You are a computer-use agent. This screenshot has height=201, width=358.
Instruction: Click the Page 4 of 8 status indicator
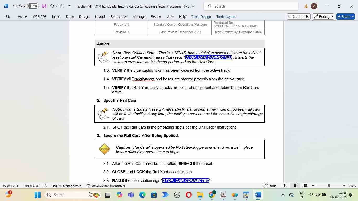[10, 186]
